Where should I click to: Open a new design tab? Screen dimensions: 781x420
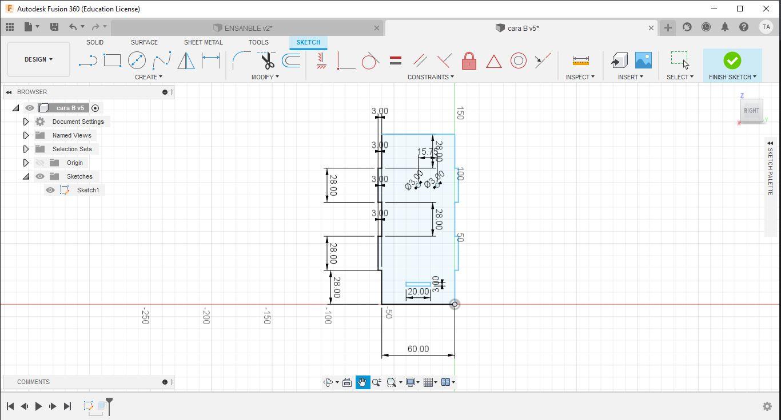point(668,27)
